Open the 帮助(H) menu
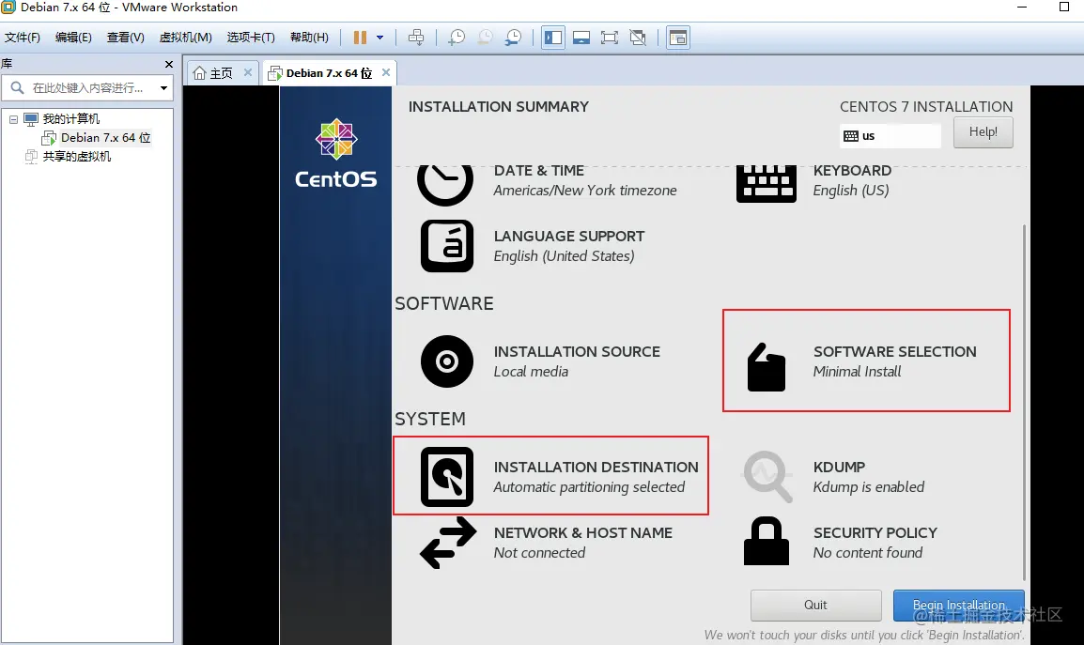Viewport: 1084px width, 645px height. pyautogui.click(x=309, y=38)
